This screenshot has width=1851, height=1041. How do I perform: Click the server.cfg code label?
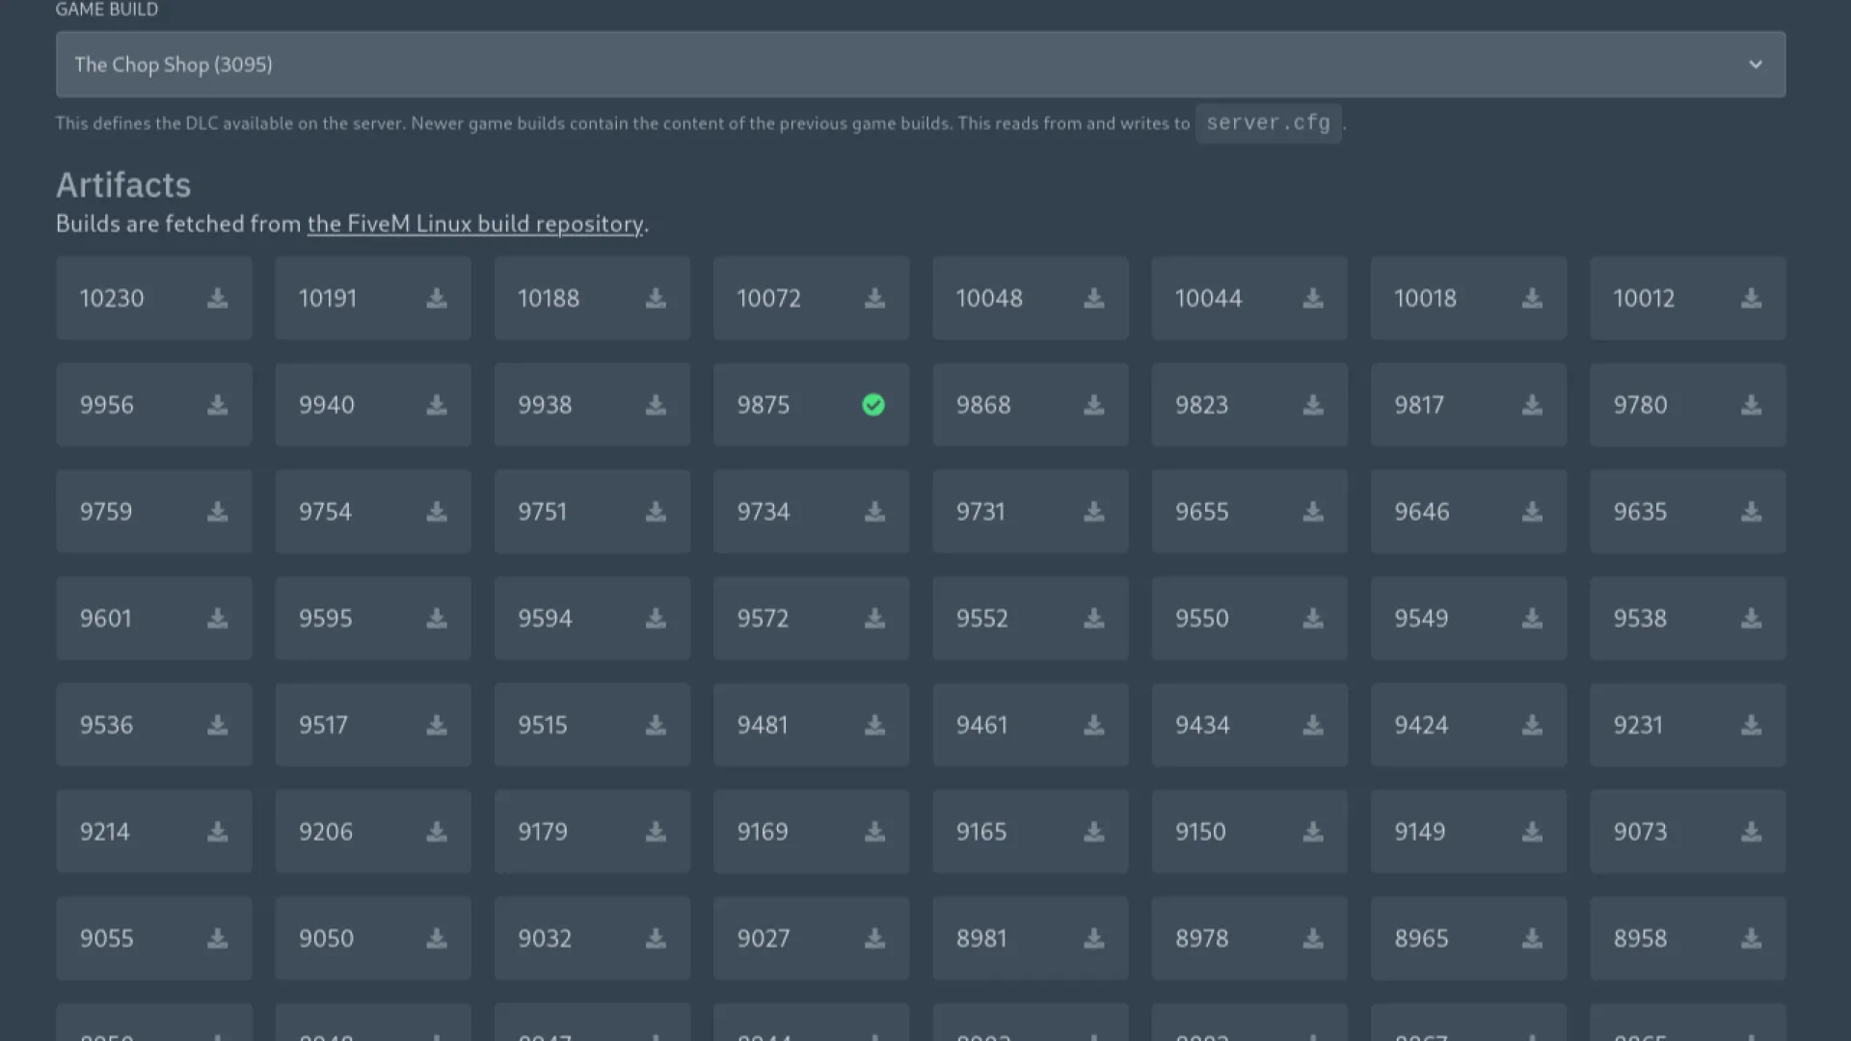1268,123
